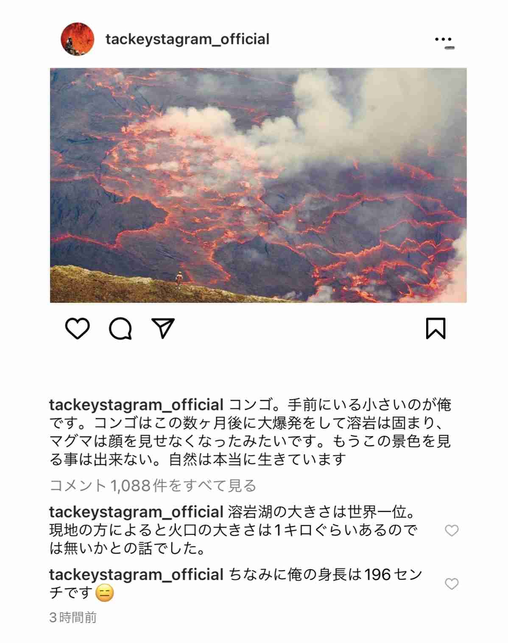Like the comment about the lava lake size
508x643 pixels.
(x=452, y=530)
